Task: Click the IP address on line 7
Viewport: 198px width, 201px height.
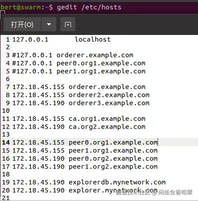Action: tap(38, 87)
